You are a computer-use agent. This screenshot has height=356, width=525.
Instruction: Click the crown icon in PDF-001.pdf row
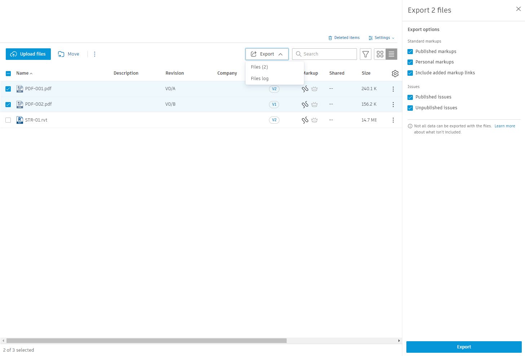[x=314, y=89]
